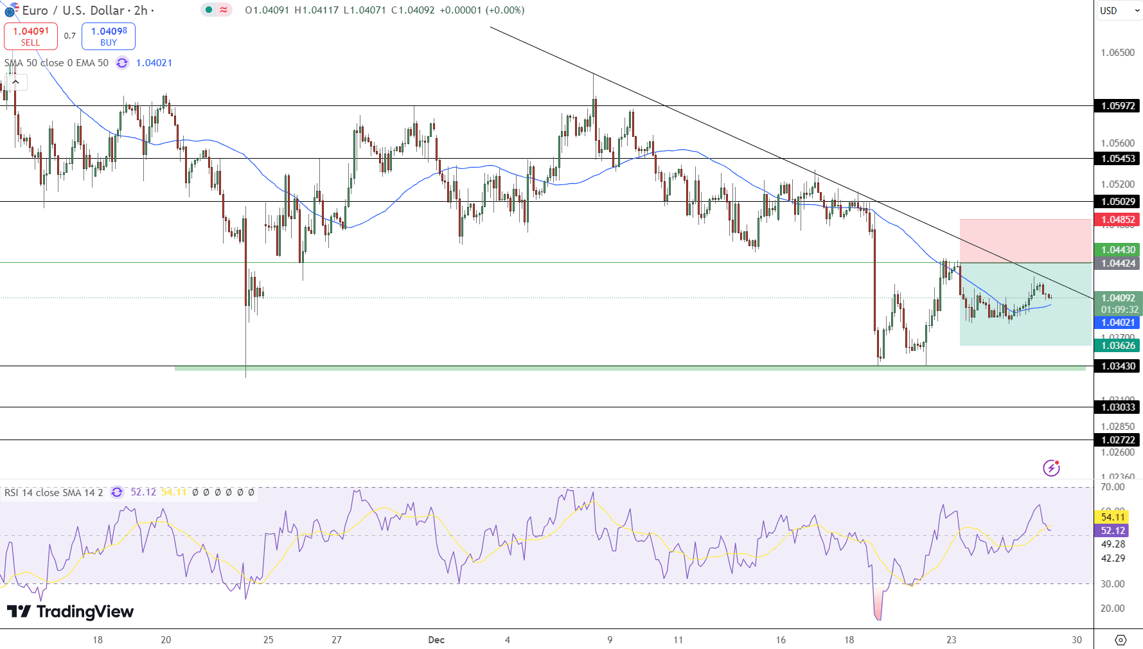The height and width of the screenshot is (649, 1143).
Task: Click the purple lightning bolt icon
Action: pyautogui.click(x=1051, y=468)
